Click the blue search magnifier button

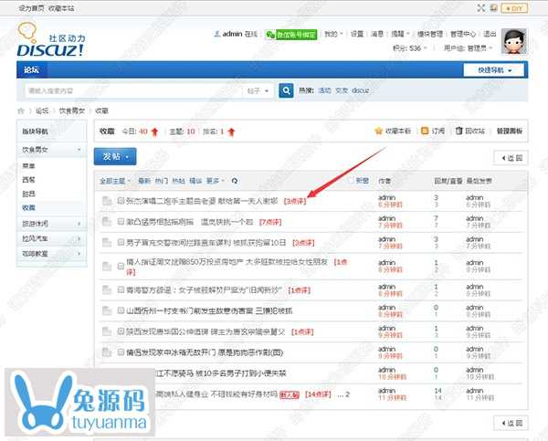tap(287, 91)
